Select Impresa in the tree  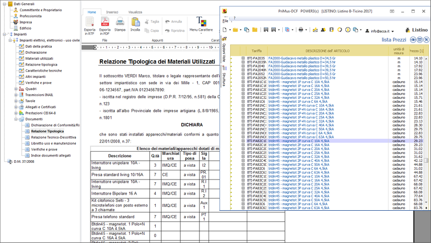coord(25,22)
